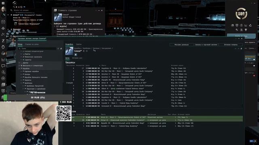Open the reprocessing recycle station service icon
This screenshot has height=145, width=259.
coord(250,25)
